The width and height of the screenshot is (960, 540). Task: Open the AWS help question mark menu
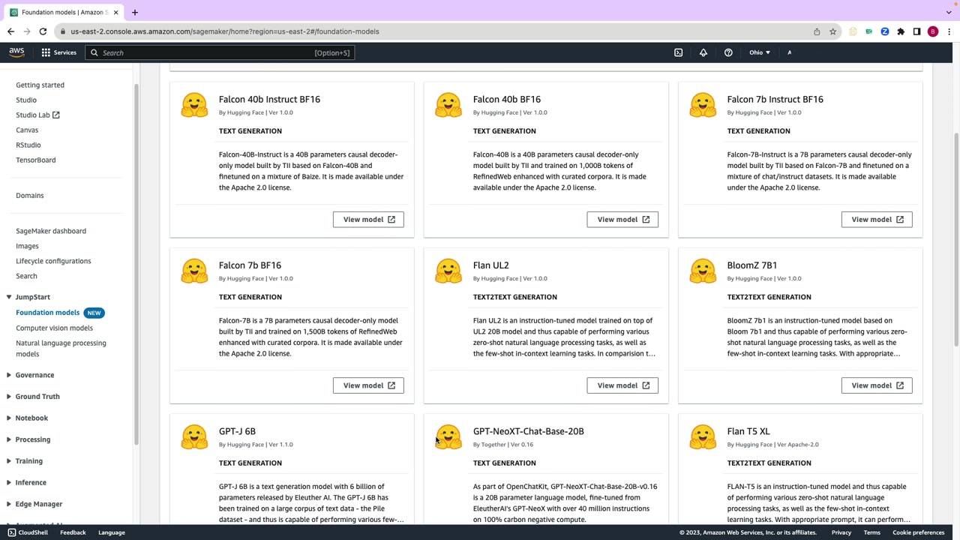pyautogui.click(x=728, y=52)
